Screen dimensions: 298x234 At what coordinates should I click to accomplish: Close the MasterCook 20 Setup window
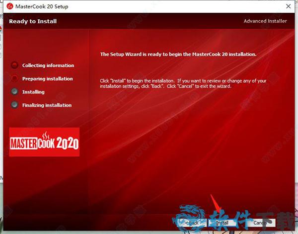[288, 6]
